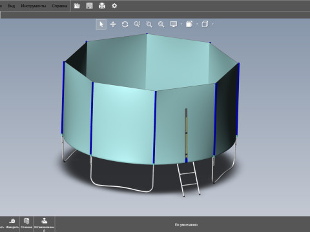310x232 pixels.
Task: Activate the pan move tool
Action: click(x=113, y=24)
